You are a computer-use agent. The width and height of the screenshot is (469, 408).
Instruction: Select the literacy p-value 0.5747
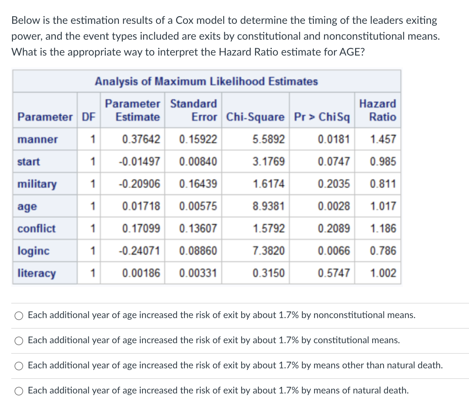click(334, 273)
